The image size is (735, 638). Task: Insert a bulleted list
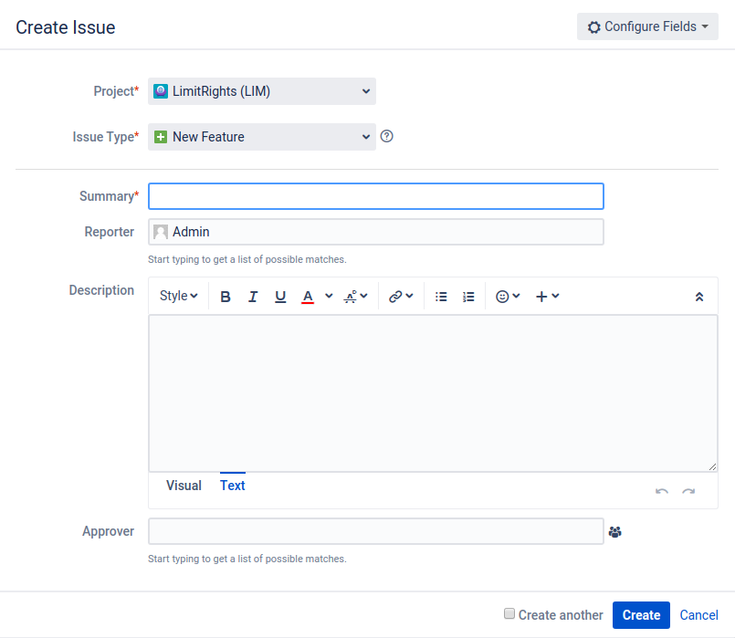[441, 297]
